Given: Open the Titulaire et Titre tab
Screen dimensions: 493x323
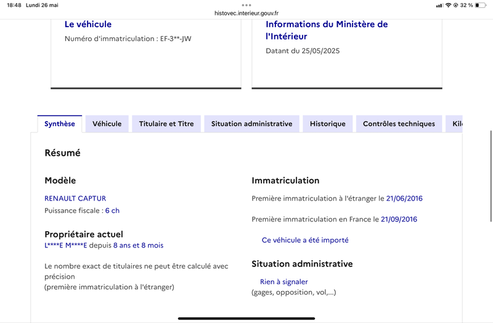Looking at the screenshot, I should 166,124.
